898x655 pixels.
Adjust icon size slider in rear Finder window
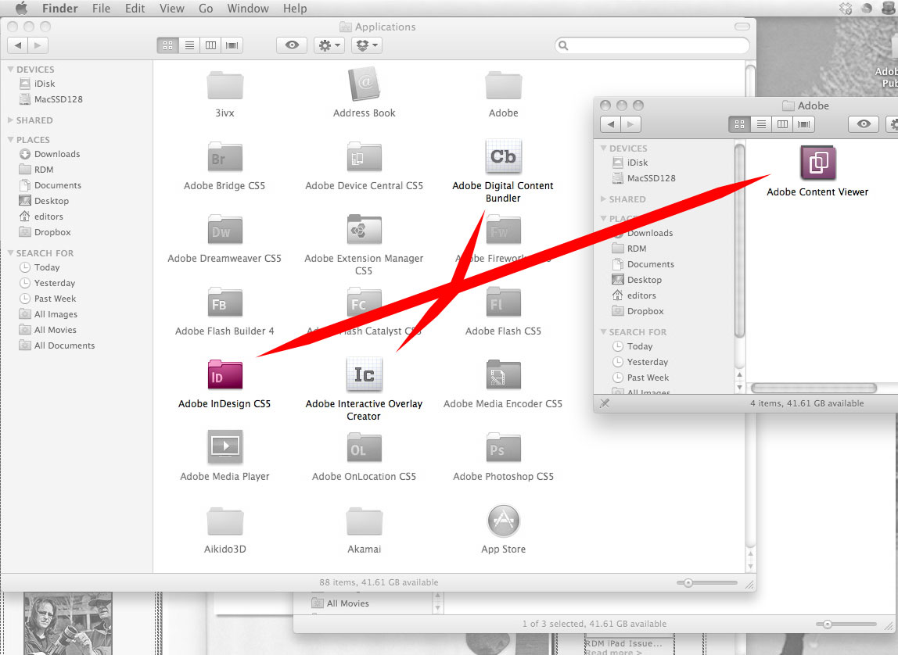click(x=827, y=624)
